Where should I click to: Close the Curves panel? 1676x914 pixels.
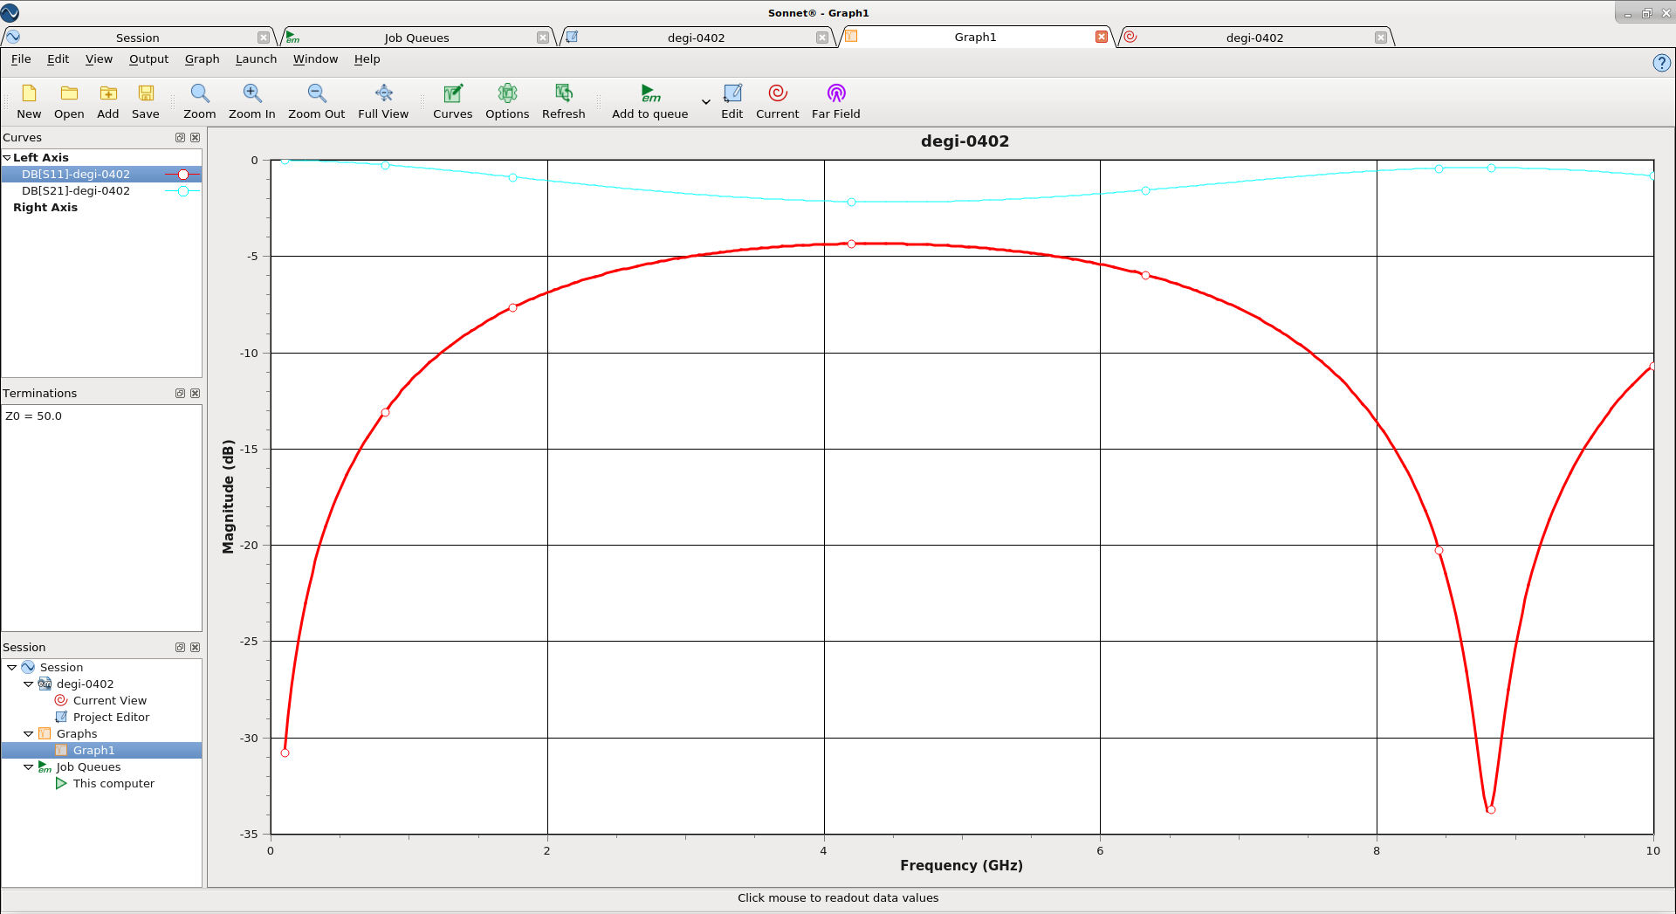(195, 138)
